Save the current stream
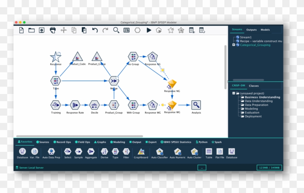This screenshot has width=304, height=193. pyautogui.click(x=42, y=30)
